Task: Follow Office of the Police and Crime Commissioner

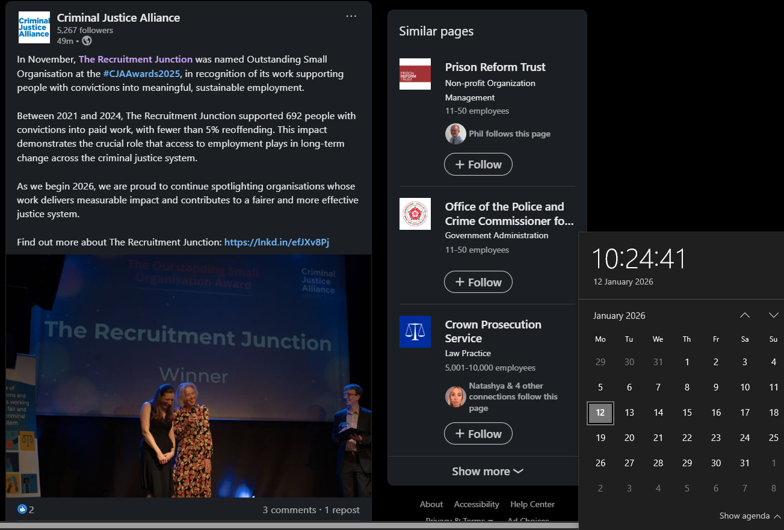Action: (478, 282)
